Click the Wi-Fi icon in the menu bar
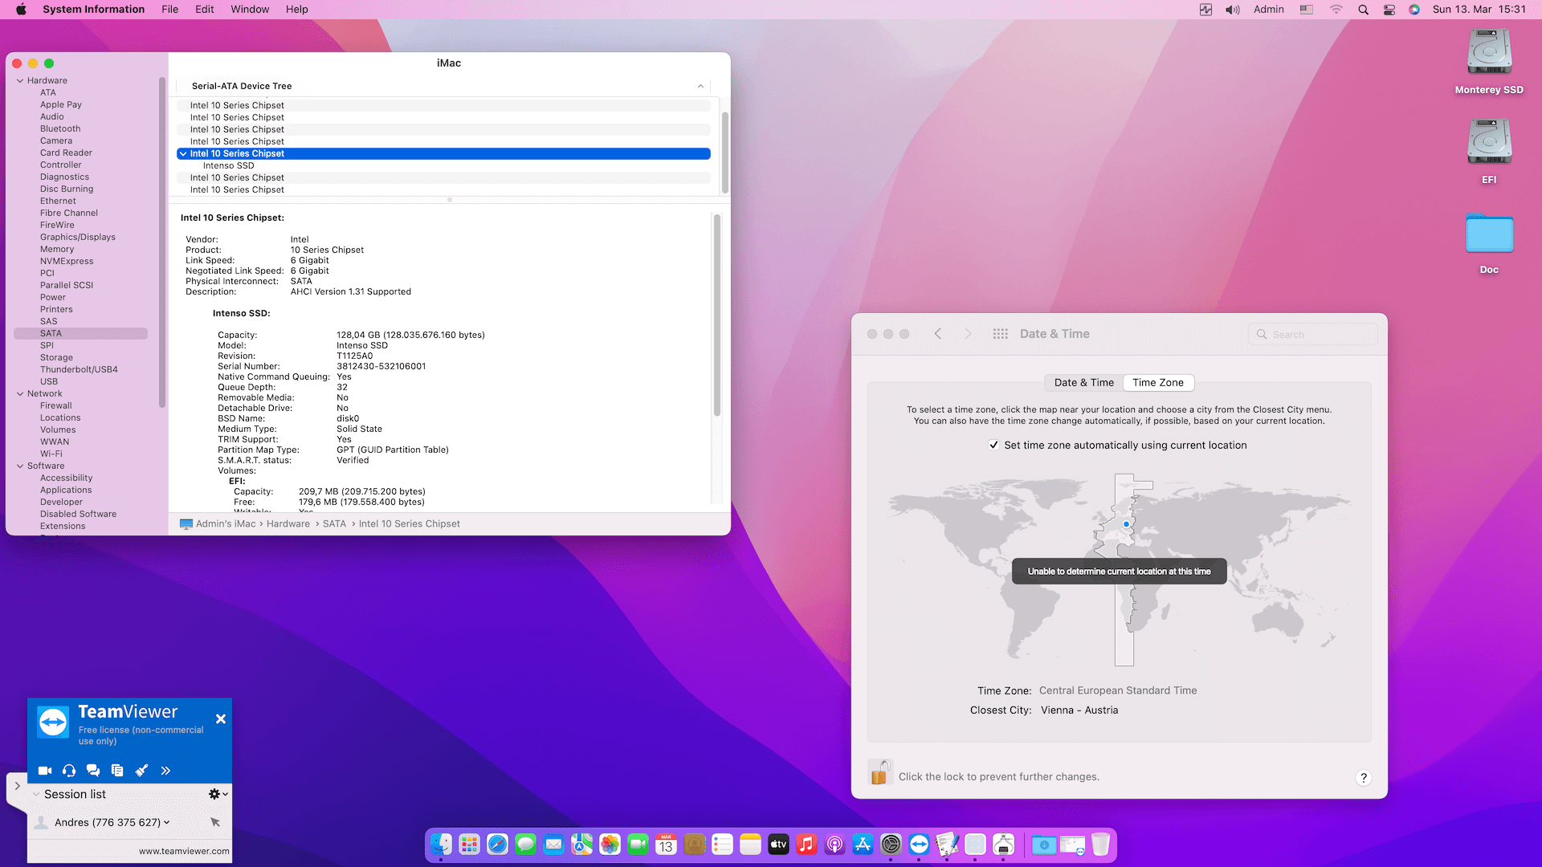The width and height of the screenshot is (1542, 867). point(1336,10)
